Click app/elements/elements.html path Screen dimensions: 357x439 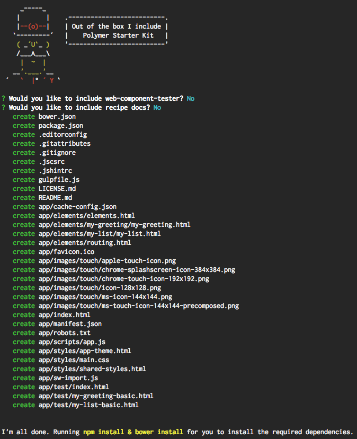[x=87, y=216]
